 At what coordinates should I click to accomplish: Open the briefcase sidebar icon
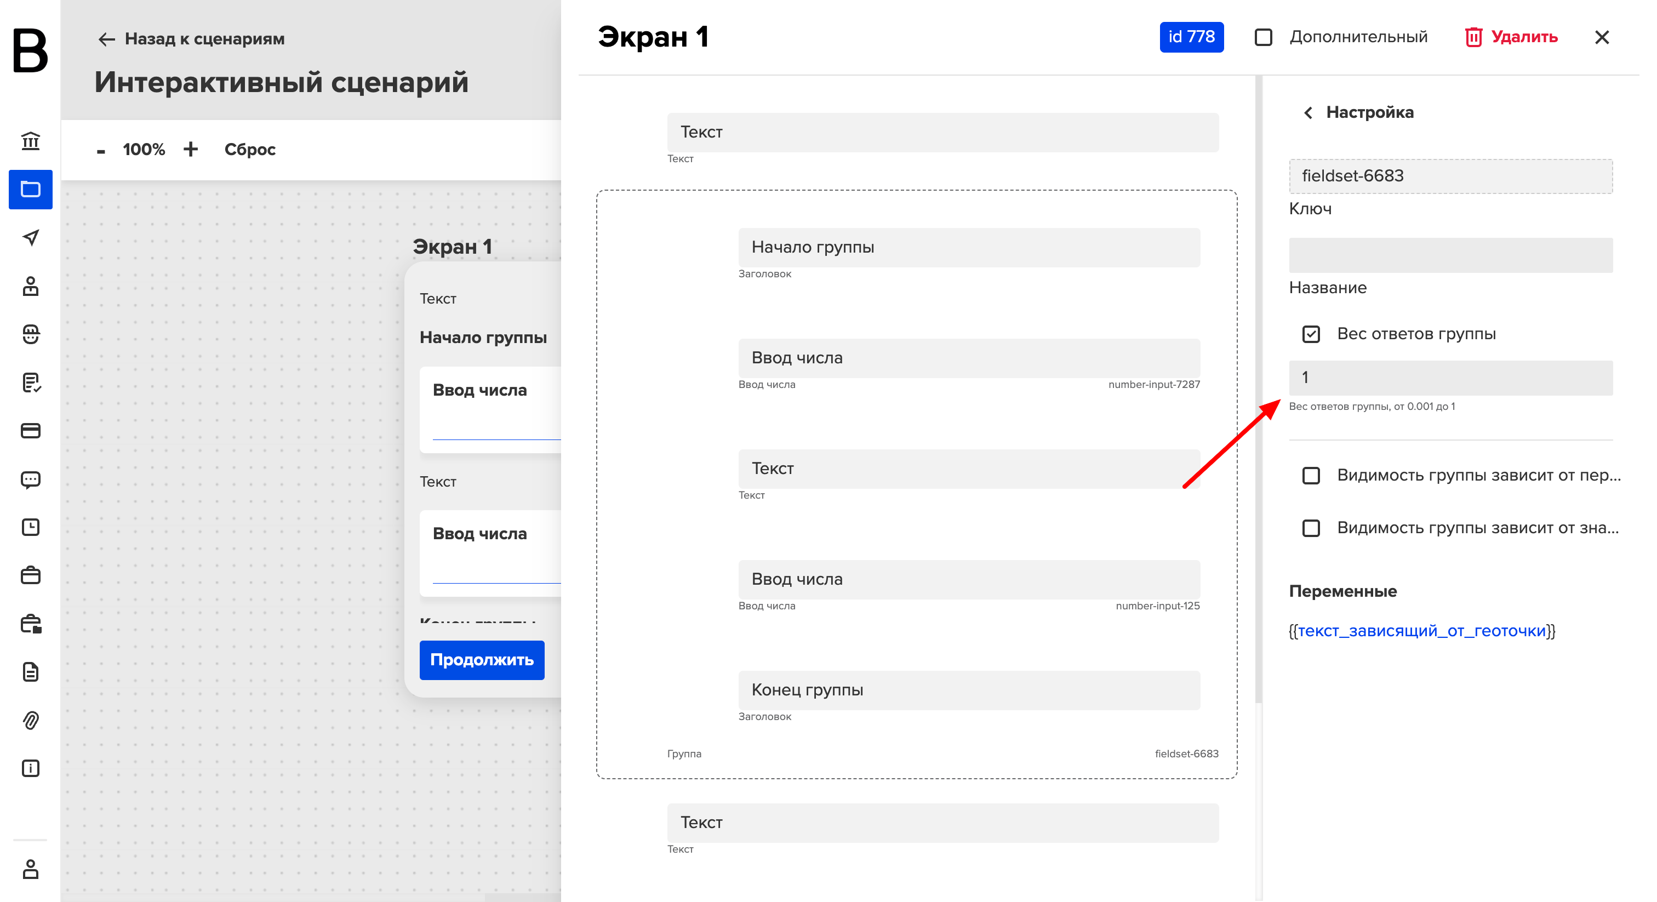[30, 575]
